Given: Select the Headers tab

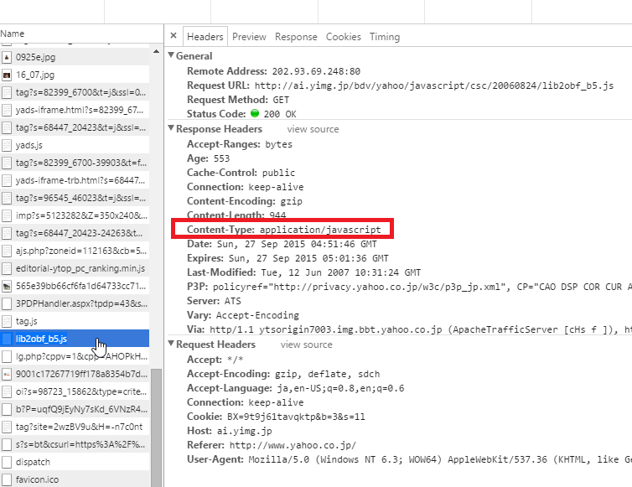Looking at the screenshot, I should tap(205, 37).
